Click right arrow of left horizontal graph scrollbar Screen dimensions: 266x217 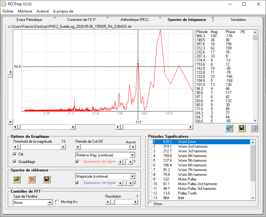coord(73,127)
